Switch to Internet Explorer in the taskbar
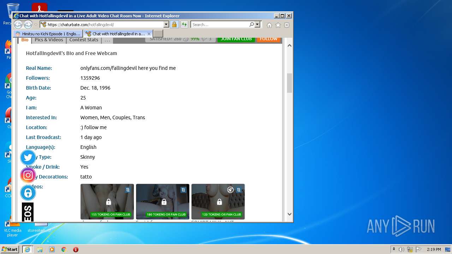The image size is (452, 254). [x=27, y=249]
